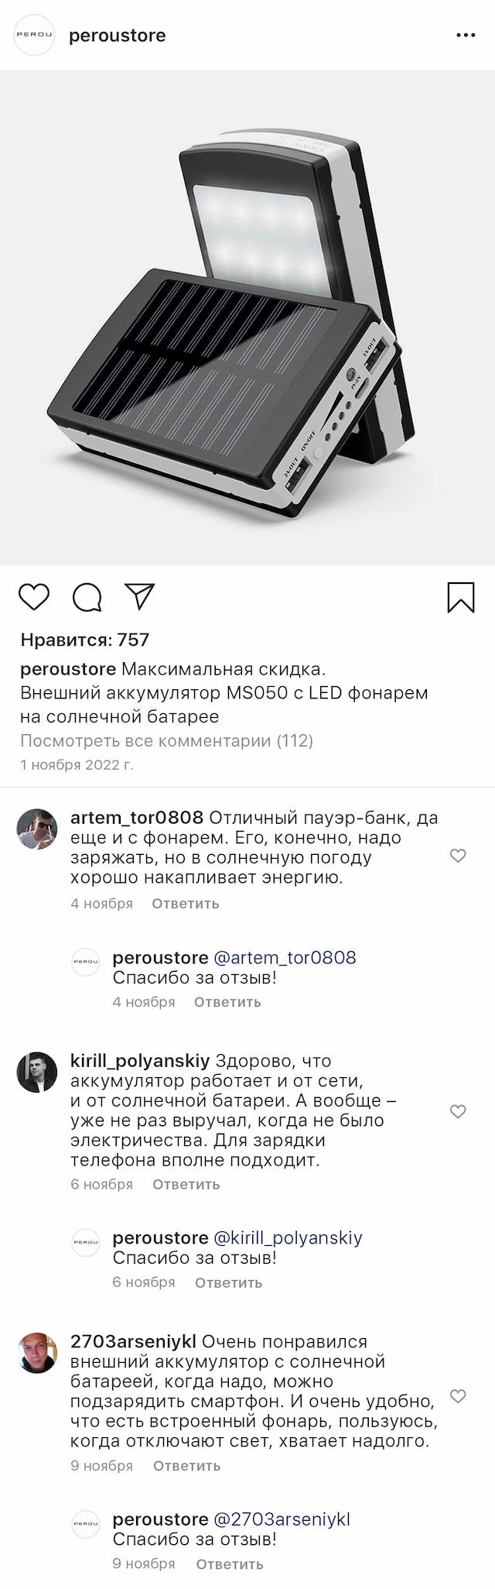Save the post with bookmark icon
495x1589 pixels.
pyautogui.click(x=461, y=597)
